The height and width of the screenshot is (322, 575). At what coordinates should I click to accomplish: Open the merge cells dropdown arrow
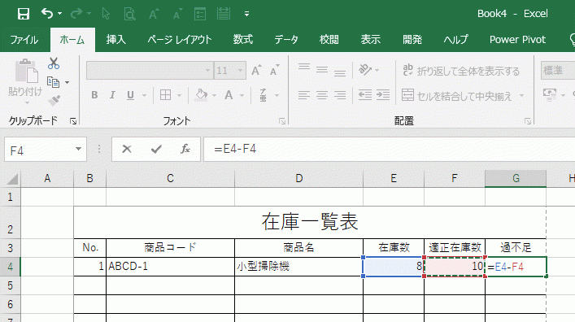coord(521,96)
